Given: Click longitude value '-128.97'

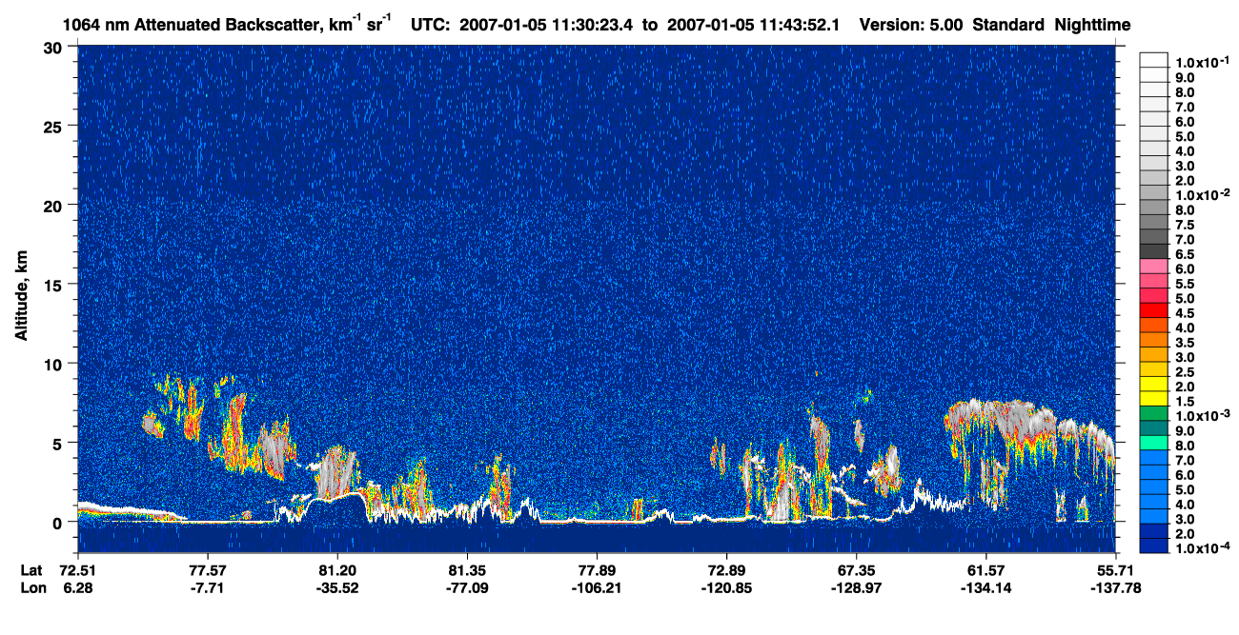Looking at the screenshot, I should point(856,588).
